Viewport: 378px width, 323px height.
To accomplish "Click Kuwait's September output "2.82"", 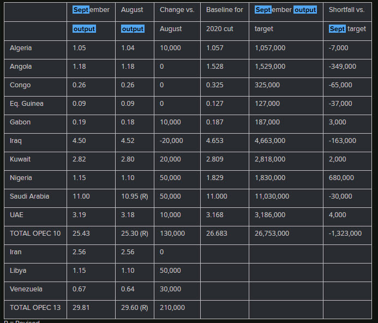I will click(x=79, y=159).
